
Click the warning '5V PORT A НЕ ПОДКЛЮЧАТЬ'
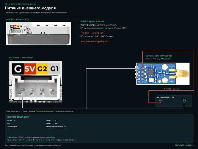(x=94, y=41)
